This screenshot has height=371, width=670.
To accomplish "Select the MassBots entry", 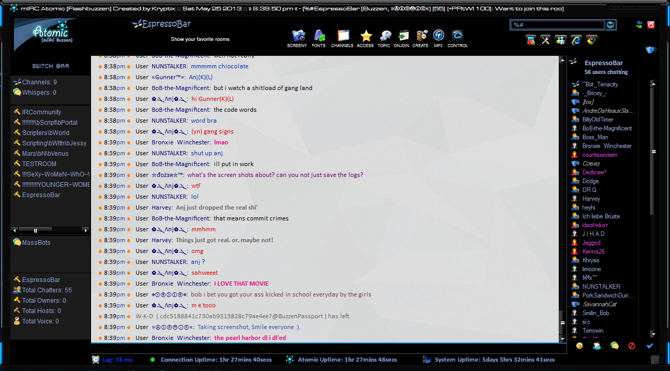I will [x=32, y=243].
